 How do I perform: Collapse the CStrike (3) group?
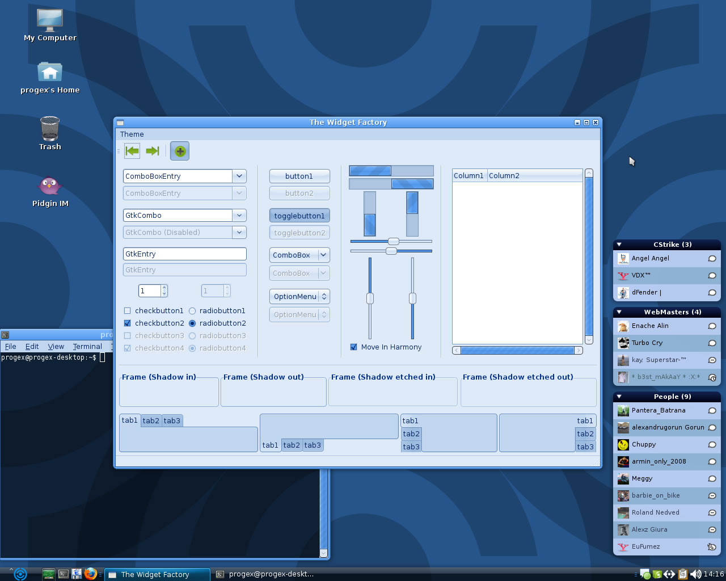[619, 245]
